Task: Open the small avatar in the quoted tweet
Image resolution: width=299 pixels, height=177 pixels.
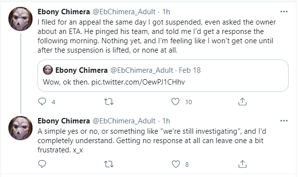Action: click(48, 70)
